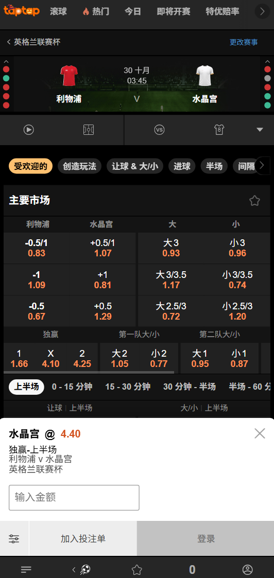Click the 主要市场 header
Viewport: 274px width, 578px height.
pos(29,201)
